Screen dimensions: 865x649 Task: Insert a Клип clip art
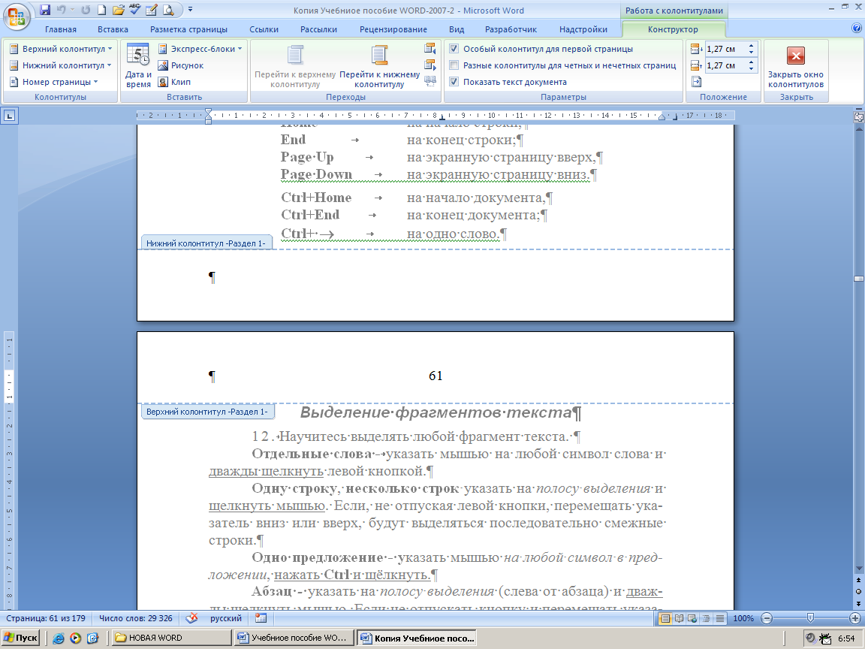pyautogui.click(x=174, y=82)
